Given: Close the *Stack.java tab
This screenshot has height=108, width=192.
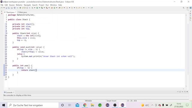Looking at the screenshot, I should [x=16, y=12].
